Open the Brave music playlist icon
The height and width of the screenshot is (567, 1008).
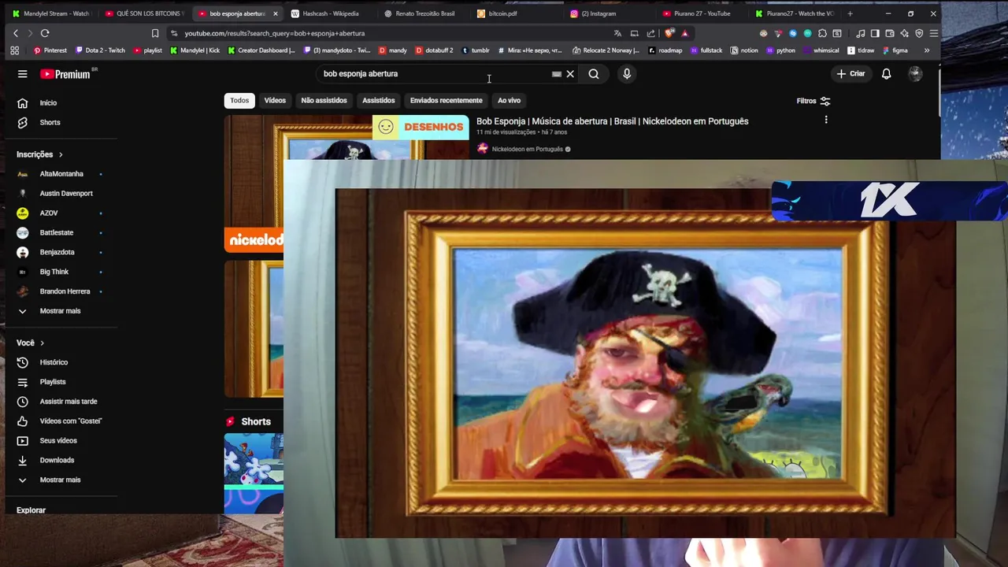860,33
